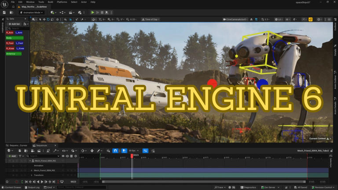The height and width of the screenshot is (190, 338).
Task: Click the red record button in Sequencer transport
Action: (17, 182)
